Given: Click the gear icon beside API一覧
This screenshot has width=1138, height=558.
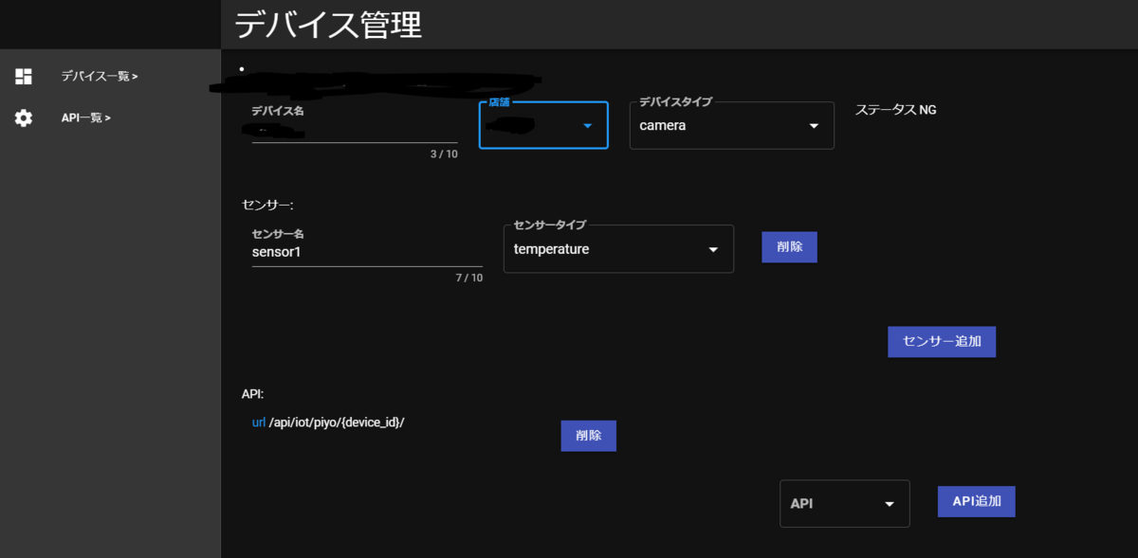Looking at the screenshot, I should [24, 118].
